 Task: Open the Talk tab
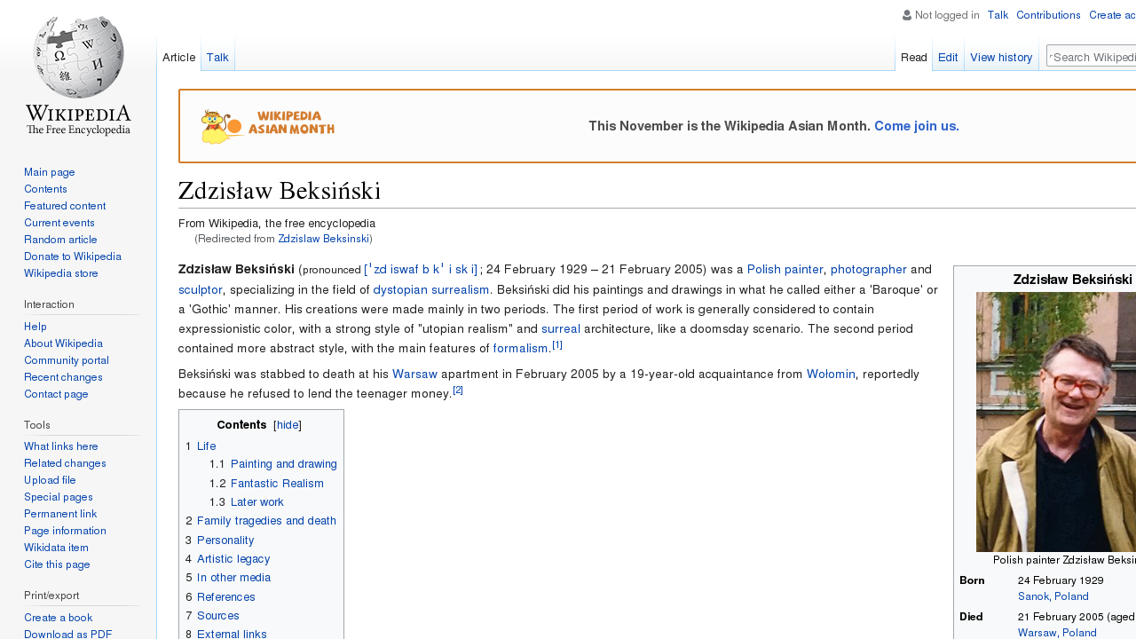[217, 58]
